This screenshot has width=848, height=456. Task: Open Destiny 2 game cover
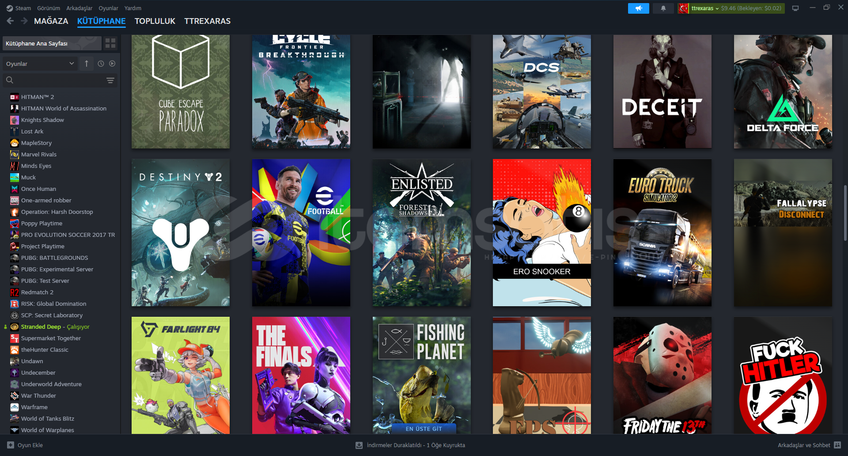coord(181,232)
